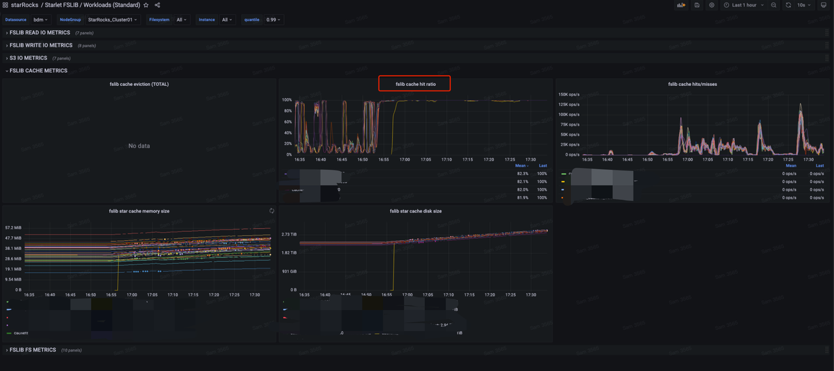Refresh the dashboard now
Screen dimensions: 834x371
788,5
